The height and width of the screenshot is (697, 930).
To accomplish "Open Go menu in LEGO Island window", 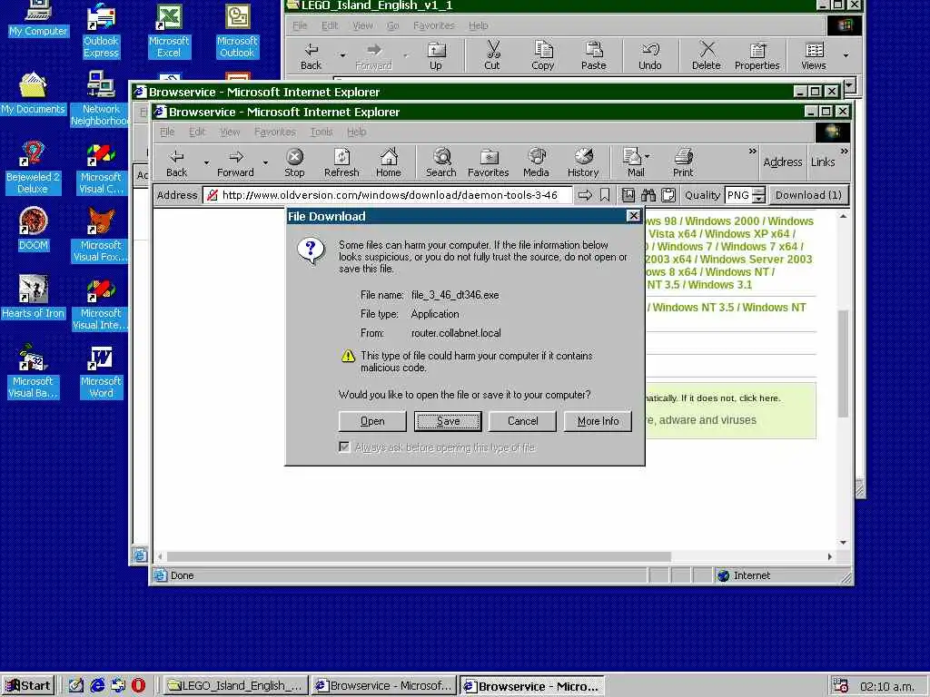I will 392,25.
